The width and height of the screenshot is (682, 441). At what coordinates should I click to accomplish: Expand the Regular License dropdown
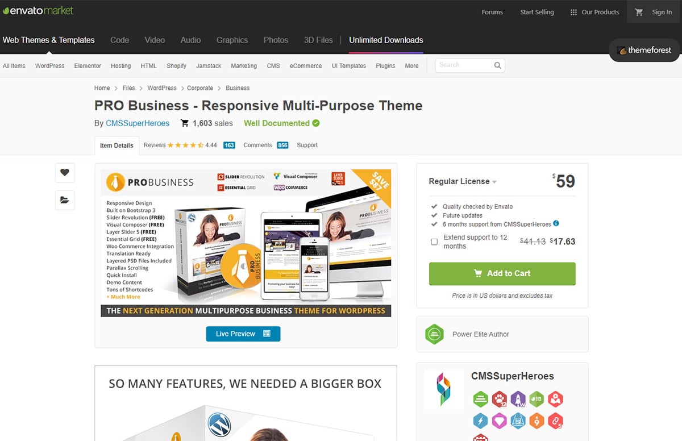[463, 181]
